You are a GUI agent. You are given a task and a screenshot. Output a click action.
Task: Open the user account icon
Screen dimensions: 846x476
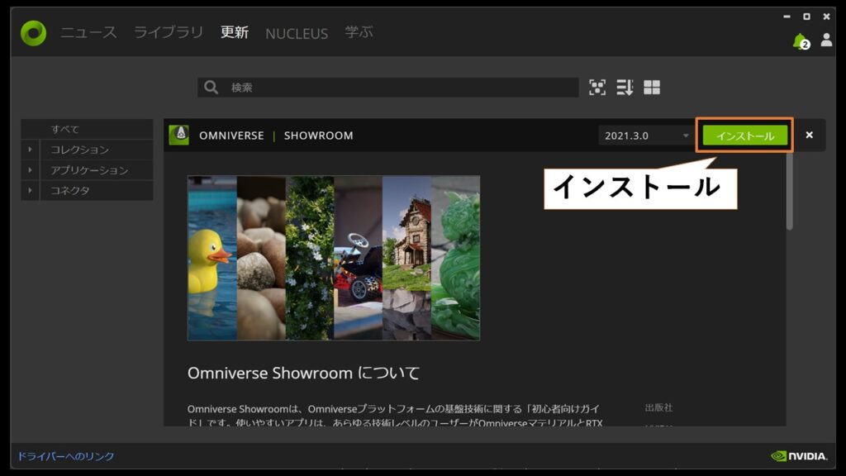pos(826,40)
